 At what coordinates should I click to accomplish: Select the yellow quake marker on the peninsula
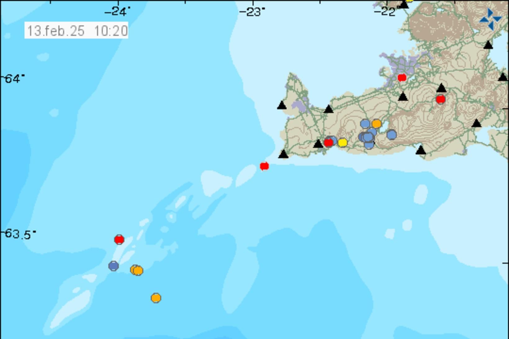pyautogui.click(x=342, y=142)
